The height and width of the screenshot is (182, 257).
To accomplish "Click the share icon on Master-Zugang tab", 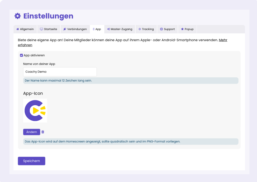I will pyautogui.click(x=108, y=29).
